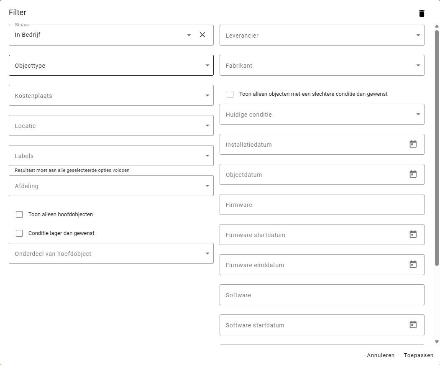Click the trash icon to clear filters
Screen dimensions: 440x365
click(x=422, y=13)
